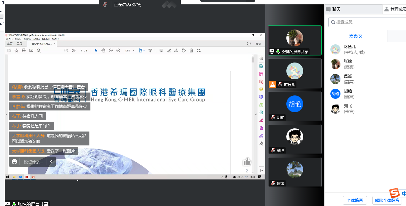Image resolution: width=406 pixels, height=206 pixels.
Task: Click the trash delete icon in Acrobat toolbar
Action: click(191, 50)
